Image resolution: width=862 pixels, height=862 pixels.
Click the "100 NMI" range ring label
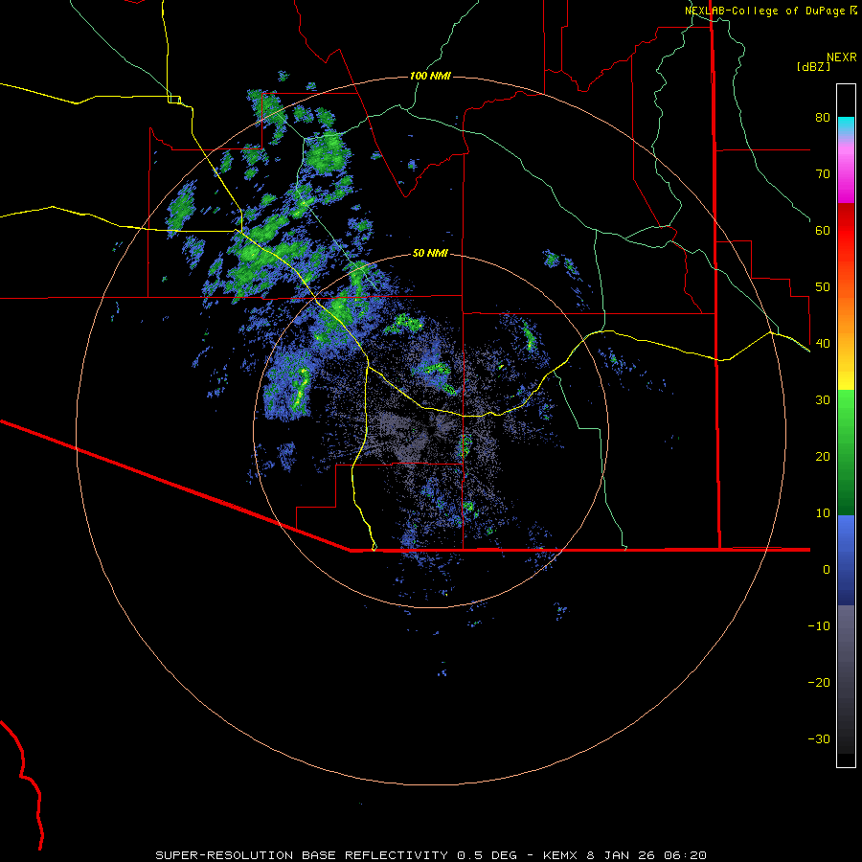point(430,76)
